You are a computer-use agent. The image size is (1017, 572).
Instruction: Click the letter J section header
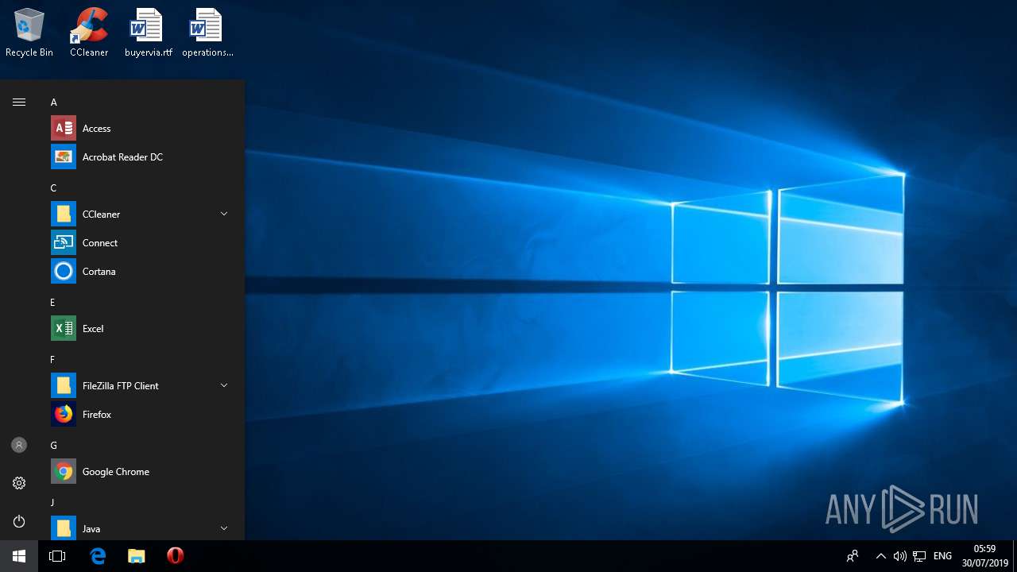click(x=52, y=503)
